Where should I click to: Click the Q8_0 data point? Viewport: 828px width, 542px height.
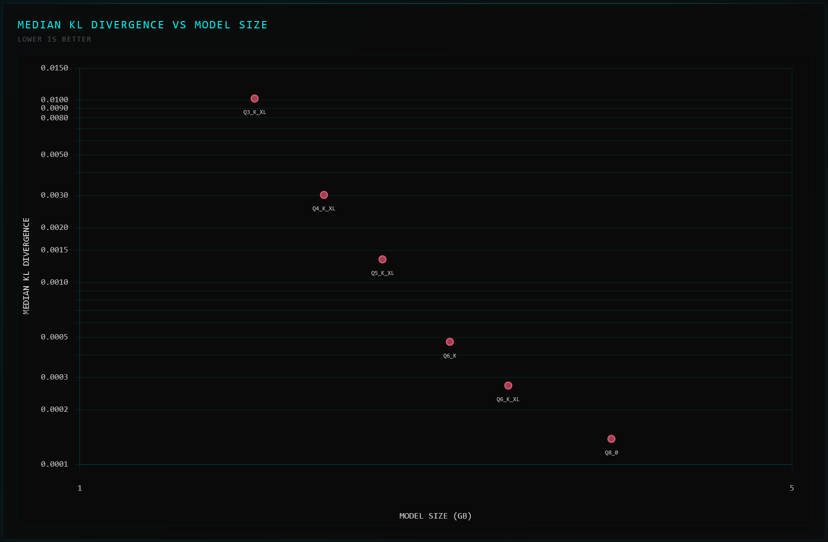coord(611,439)
